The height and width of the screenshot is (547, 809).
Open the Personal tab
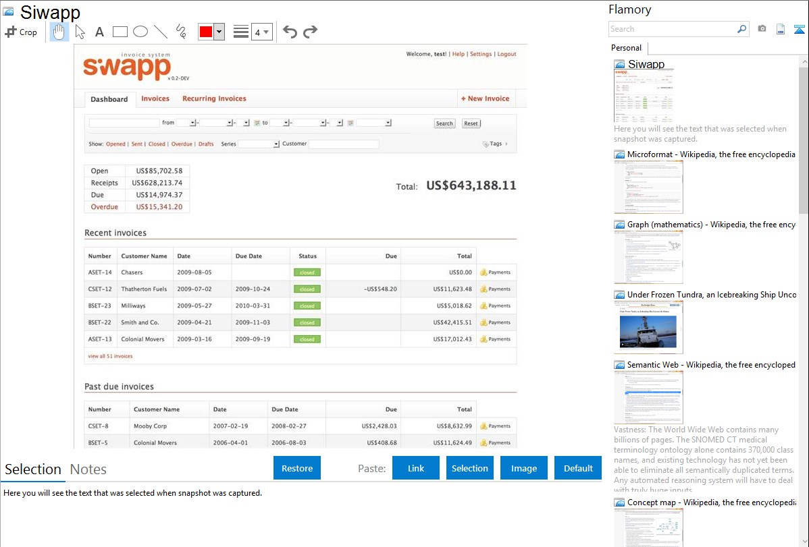tap(626, 48)
